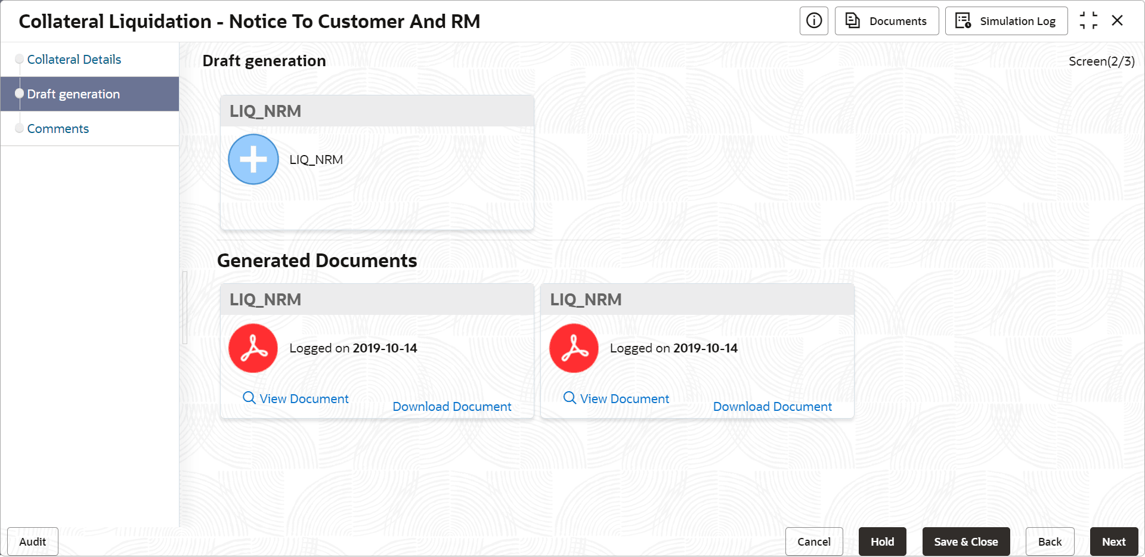Click the second Generated Documents LIQ_NRM card header

pos(697,299)
